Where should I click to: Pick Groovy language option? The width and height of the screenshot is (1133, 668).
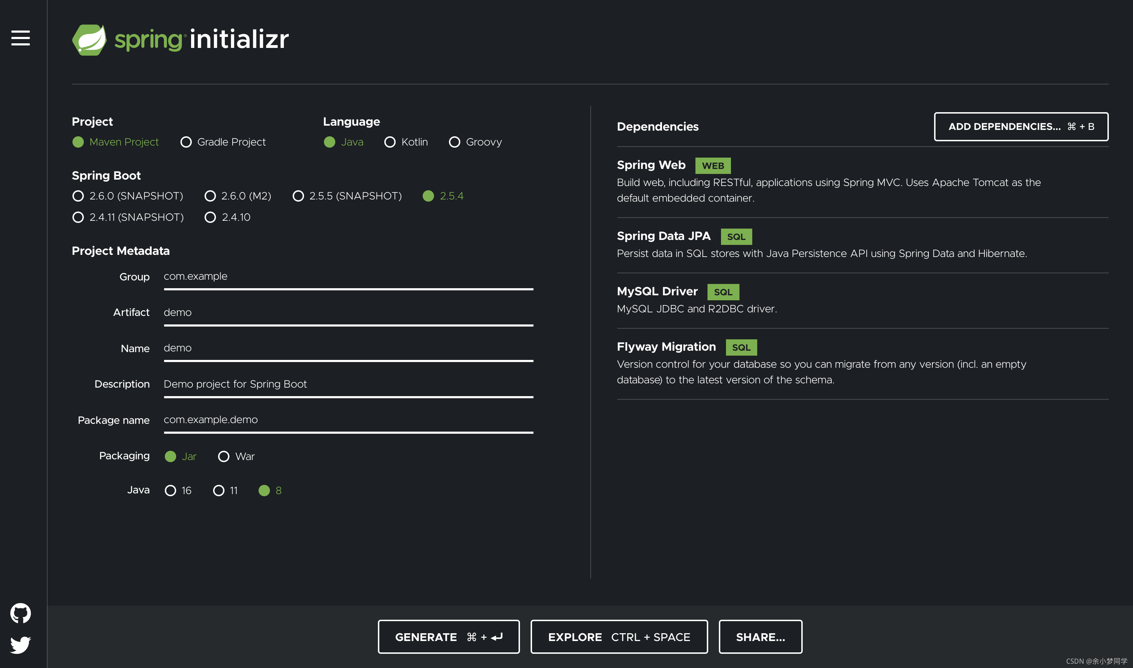click(x=455, y=142)
